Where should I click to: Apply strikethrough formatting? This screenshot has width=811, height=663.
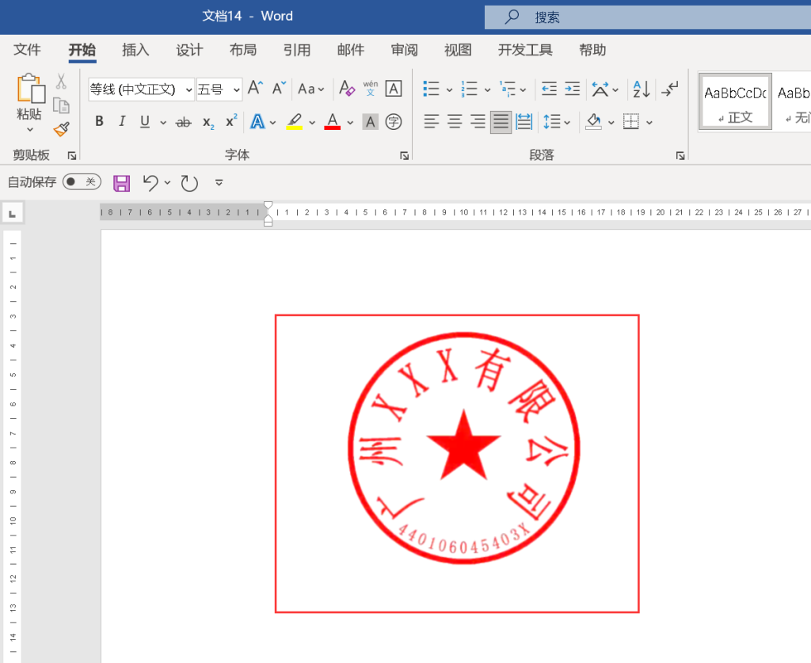pyautogui.click(x=184, y=122)
